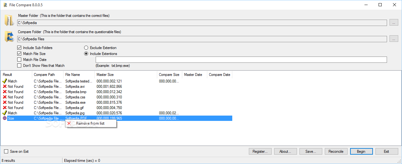Click the Register... button

pyautogui.click(x=260, y=152)
